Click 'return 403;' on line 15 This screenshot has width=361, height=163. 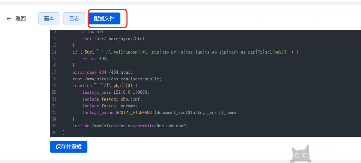[95, 59]
